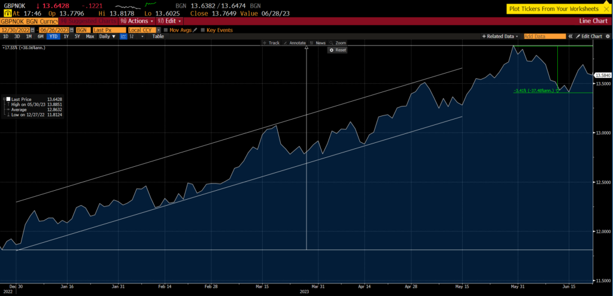The height and width of the screenshot is (296, 613).
Task: Collapse the Last Price legend tree
Action: pos(4,100)
